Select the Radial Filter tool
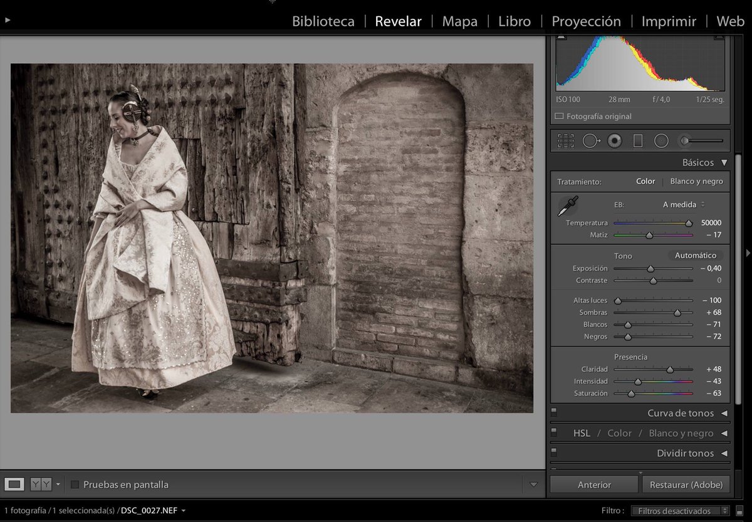Viewport: 752px width, 522px height. (662, 140)
